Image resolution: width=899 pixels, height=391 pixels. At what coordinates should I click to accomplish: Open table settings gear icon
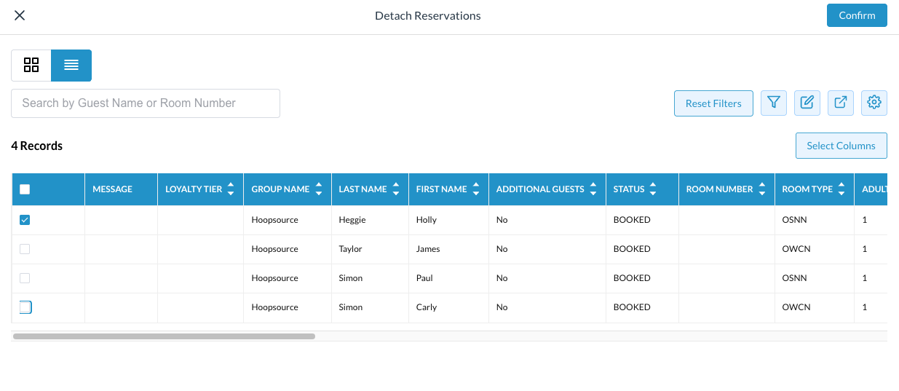[874, 103]
